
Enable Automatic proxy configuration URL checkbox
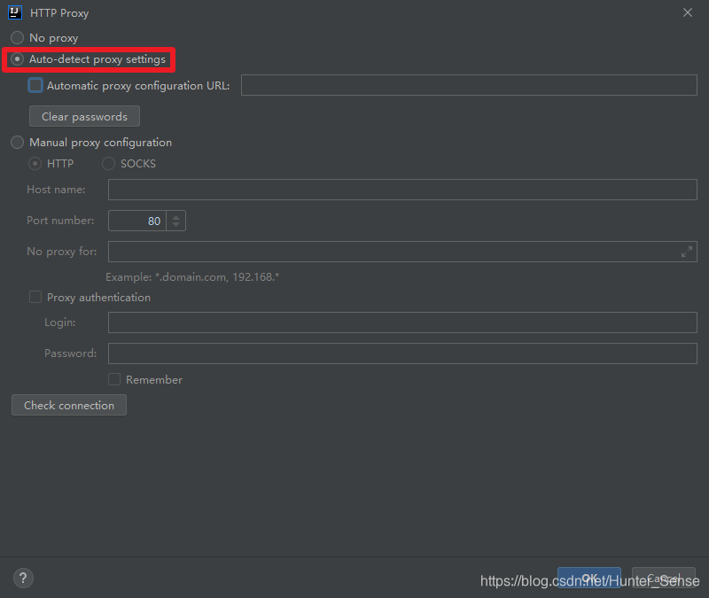[35, 85]
